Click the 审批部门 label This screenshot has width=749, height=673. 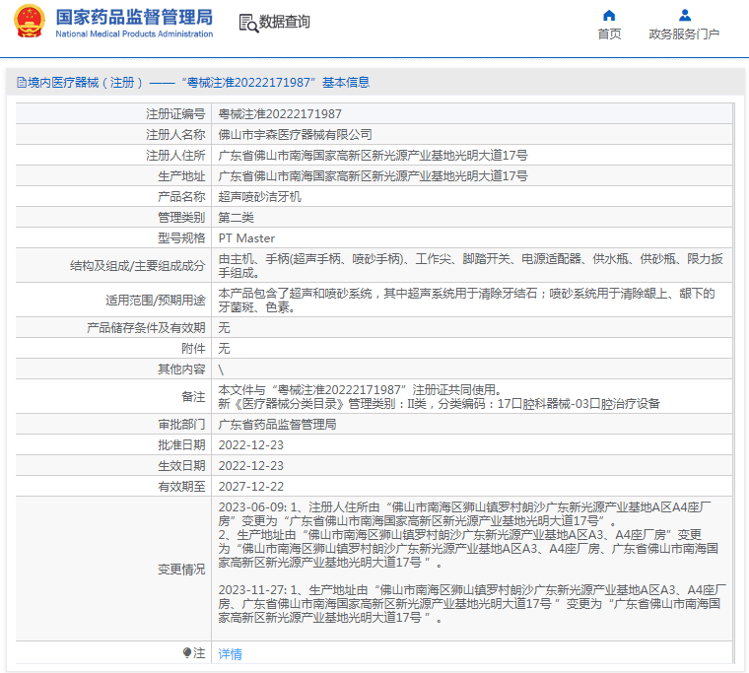(x=181, y=424)
